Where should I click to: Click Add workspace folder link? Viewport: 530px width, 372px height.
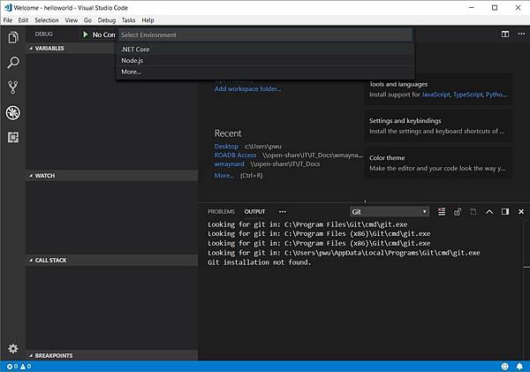point(247,89)
